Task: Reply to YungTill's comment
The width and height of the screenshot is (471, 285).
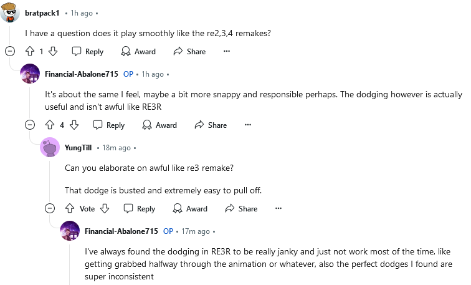Action: click(140, 208)
